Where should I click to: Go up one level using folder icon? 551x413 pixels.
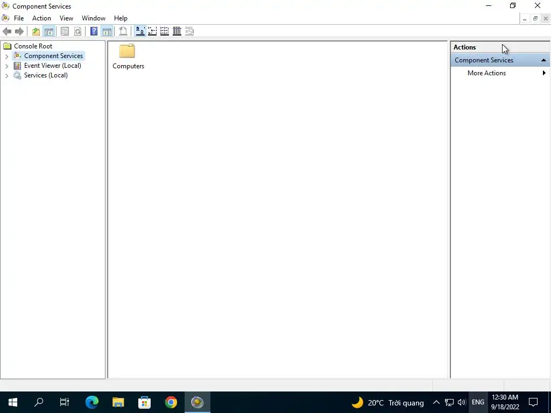tap(36, 31)
